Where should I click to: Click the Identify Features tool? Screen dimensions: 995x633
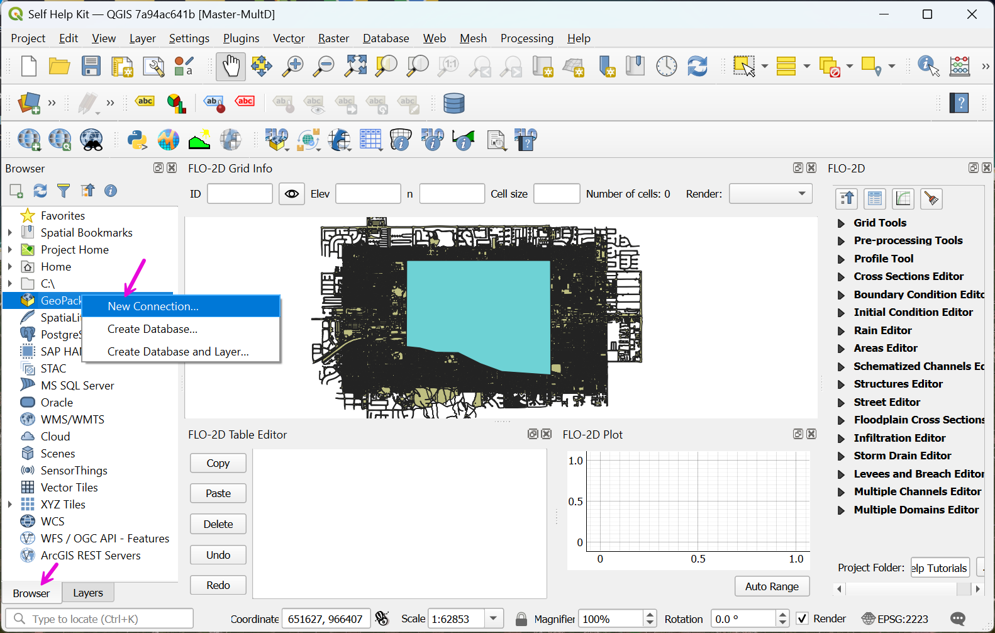coord(928,66)
